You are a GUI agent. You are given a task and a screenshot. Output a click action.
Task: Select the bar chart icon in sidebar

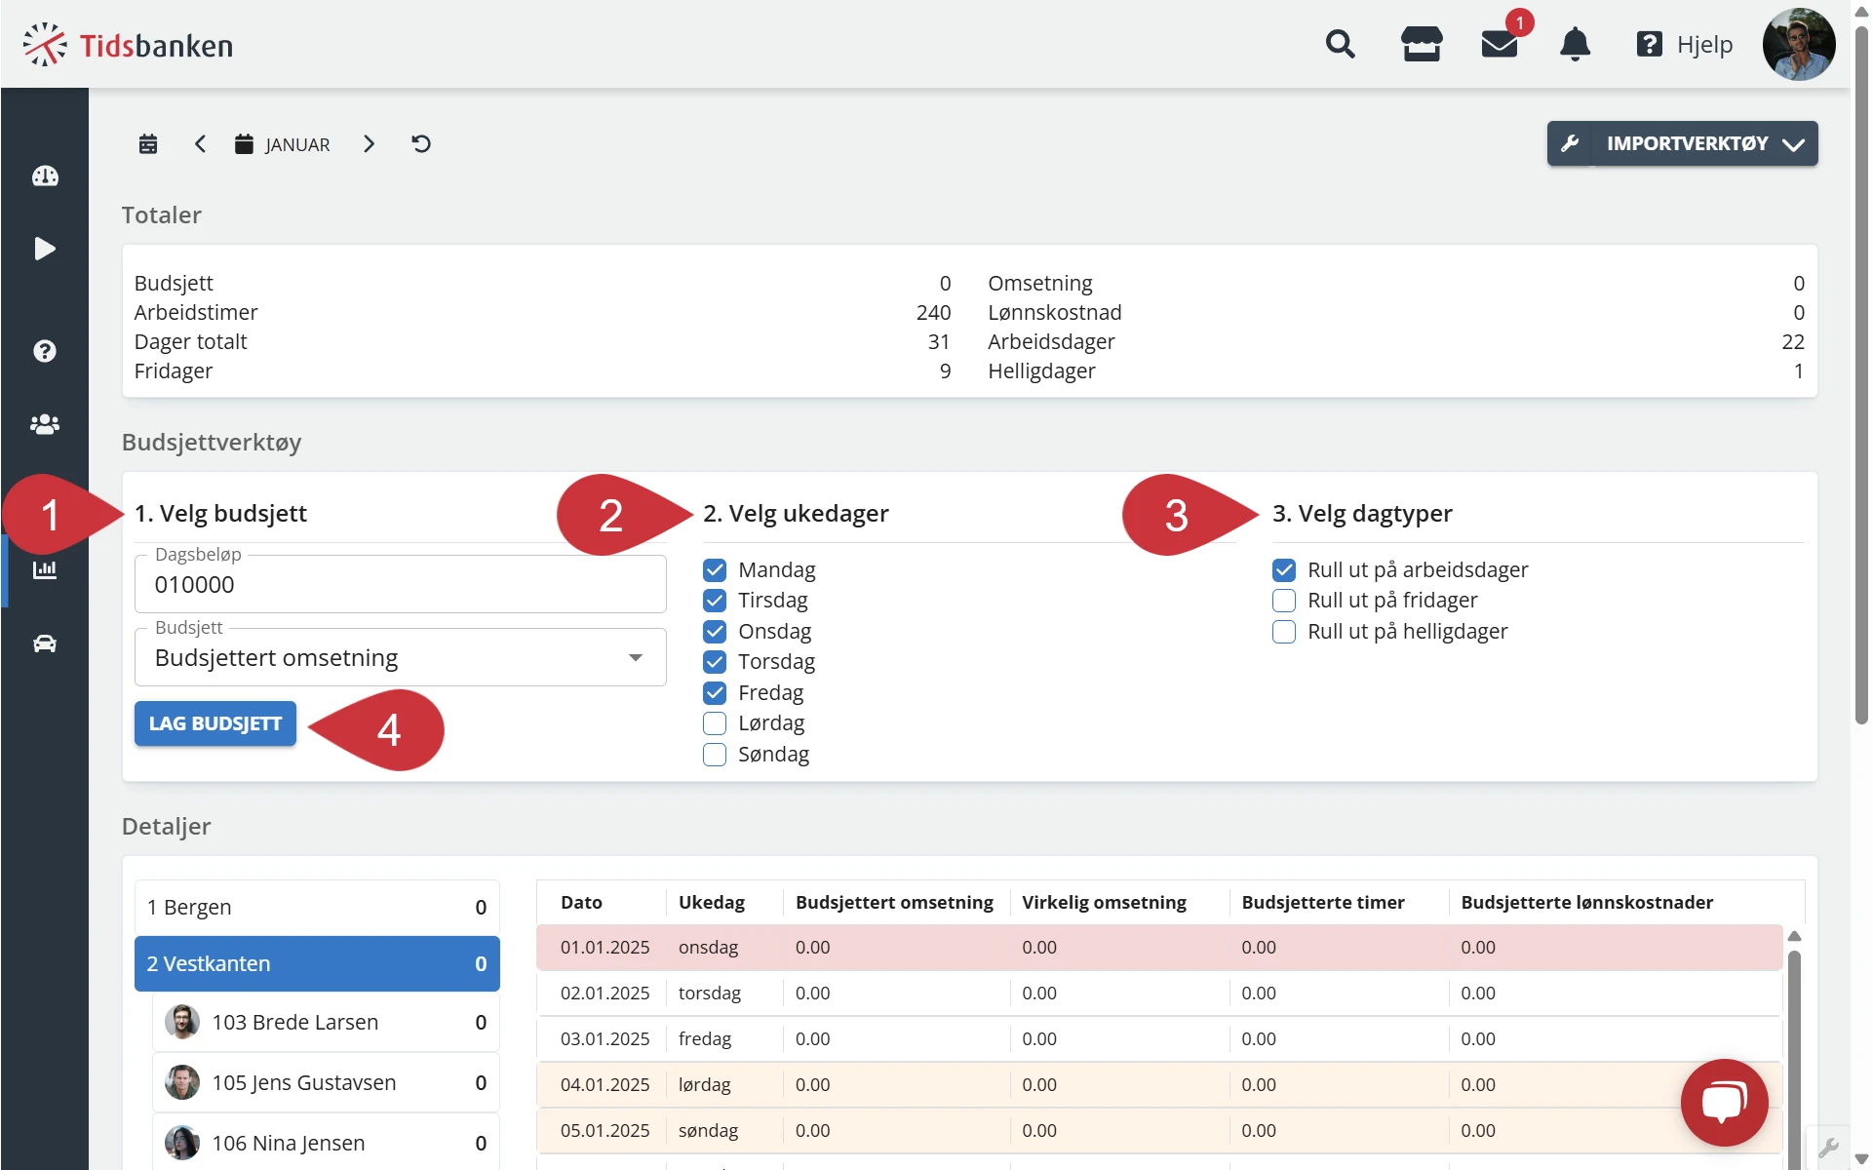click(x=45, y=569)
